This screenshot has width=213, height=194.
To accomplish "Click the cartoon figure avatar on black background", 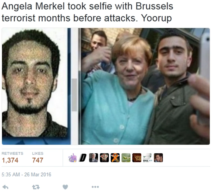I will click(104, 158).
